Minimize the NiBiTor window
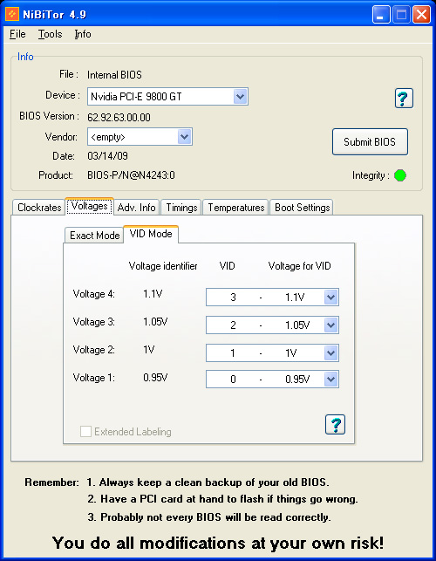Image resolution: width=436 pixels, height=561 pixels. pos(380,15)
